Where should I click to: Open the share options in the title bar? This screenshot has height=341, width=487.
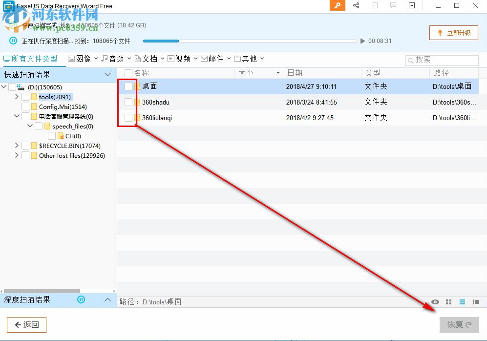click(356, 6)
